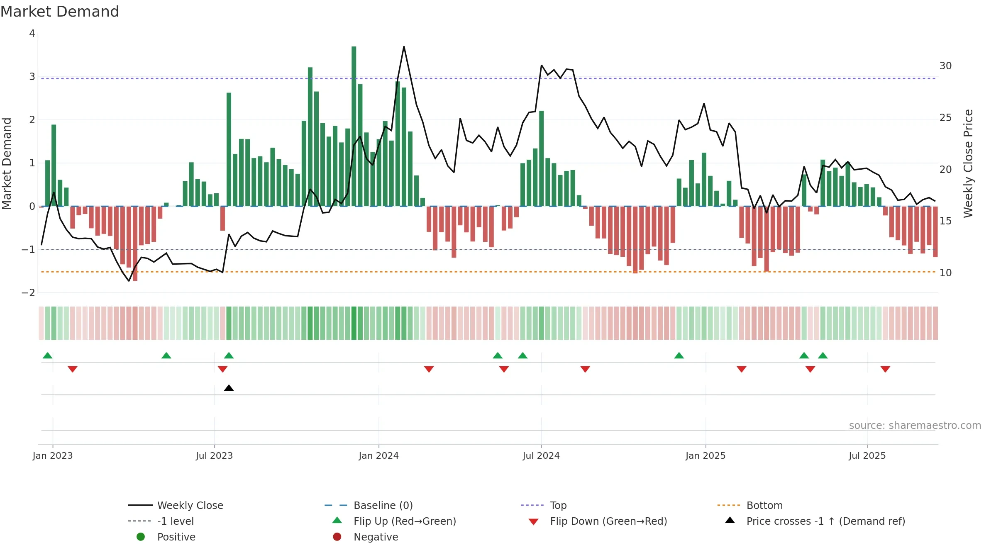Click the Baseline (0) legend entry

click(x=369, y=505)
